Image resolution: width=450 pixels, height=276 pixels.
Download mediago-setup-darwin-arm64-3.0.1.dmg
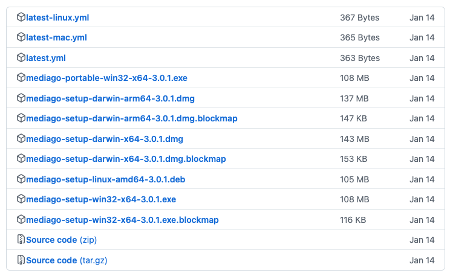(110, 98)
